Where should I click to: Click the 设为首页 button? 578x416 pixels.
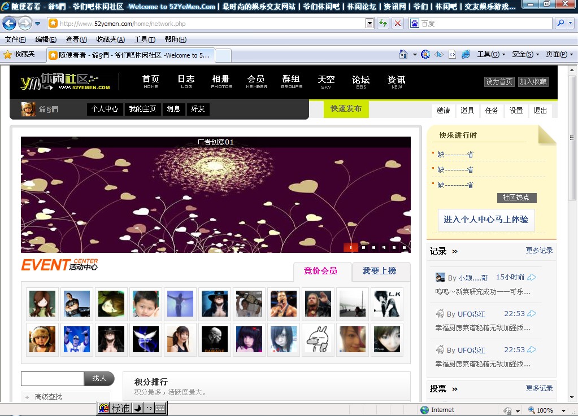(x=499, y=82)
